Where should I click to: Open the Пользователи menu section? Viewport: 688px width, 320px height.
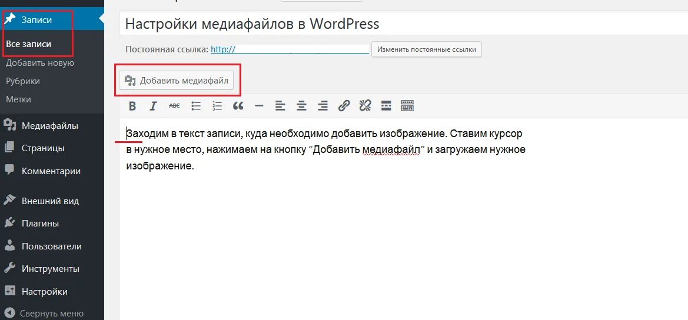point(52,246)
